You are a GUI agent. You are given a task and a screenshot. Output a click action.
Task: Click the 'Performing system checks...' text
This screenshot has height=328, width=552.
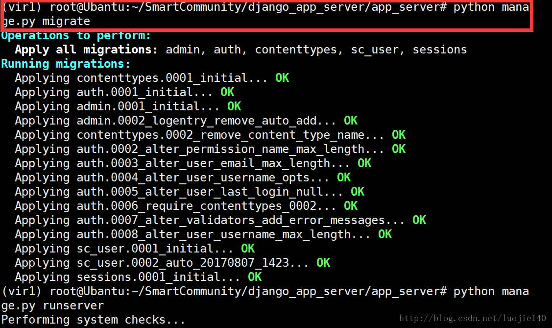coord(94,320)
